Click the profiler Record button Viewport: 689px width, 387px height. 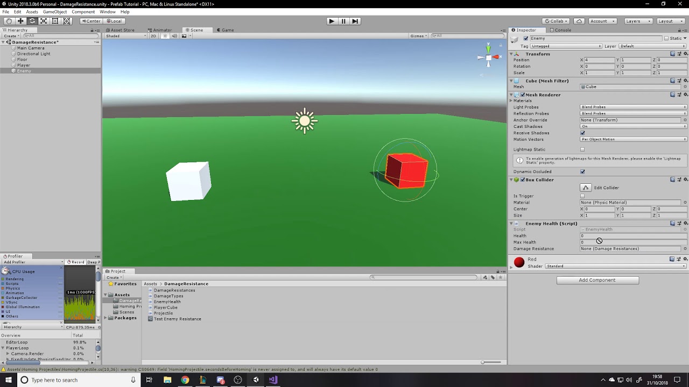pos(76,262)
